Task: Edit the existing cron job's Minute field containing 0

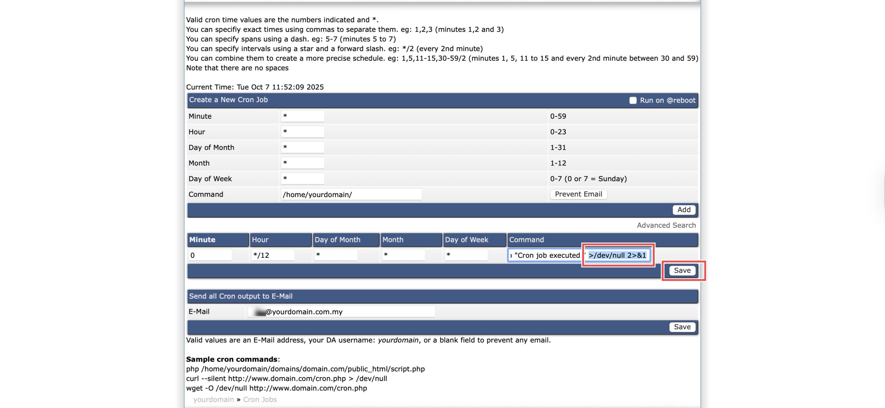Action: point(210,255)
